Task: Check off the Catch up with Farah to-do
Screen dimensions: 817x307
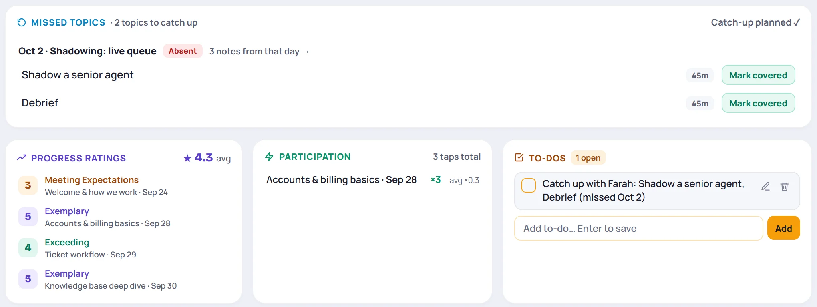Action: [529, 185]
